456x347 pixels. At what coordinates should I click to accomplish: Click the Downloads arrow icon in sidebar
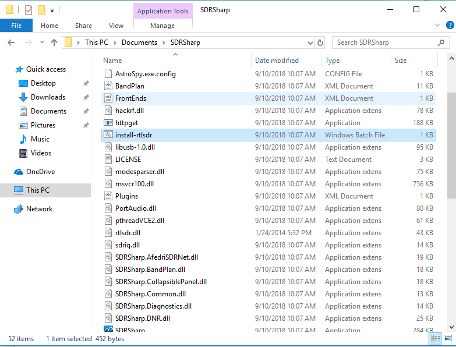click(x=23, y=97)
